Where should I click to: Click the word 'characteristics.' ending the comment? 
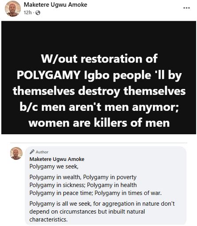click(48, 219)
